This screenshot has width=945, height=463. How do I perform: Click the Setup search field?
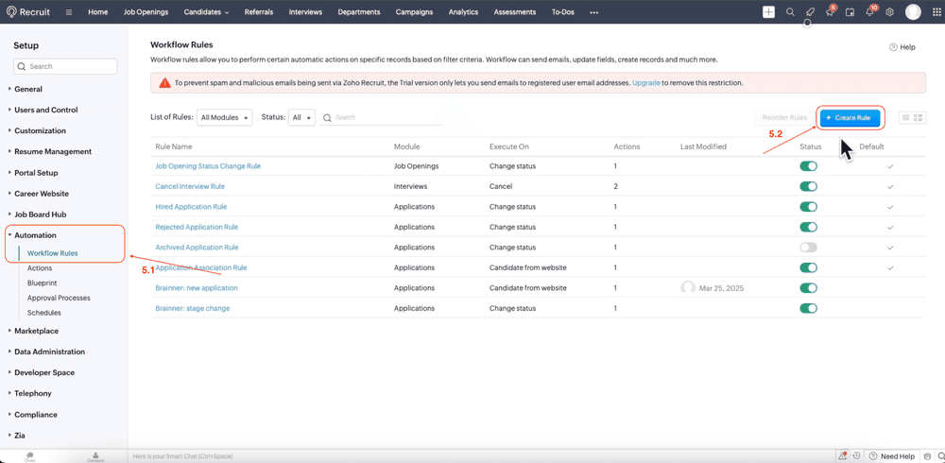coord(66,66)
